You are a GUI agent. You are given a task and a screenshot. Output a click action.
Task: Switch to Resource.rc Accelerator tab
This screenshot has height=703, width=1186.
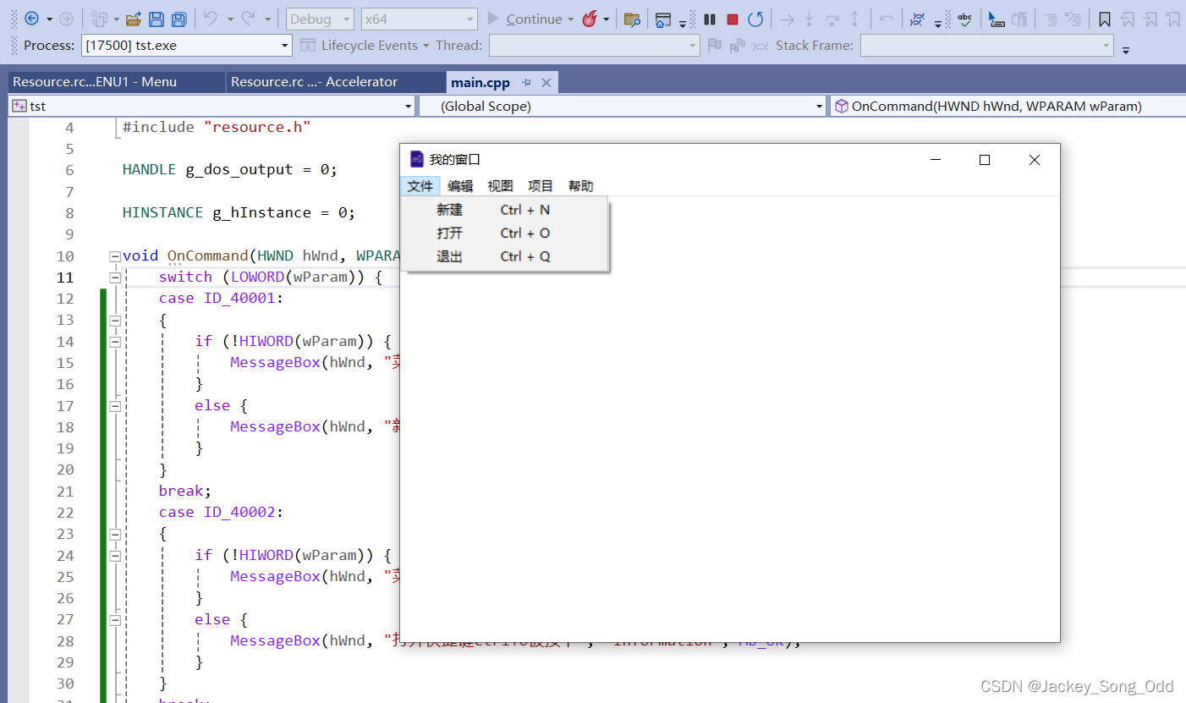point(336,82)
